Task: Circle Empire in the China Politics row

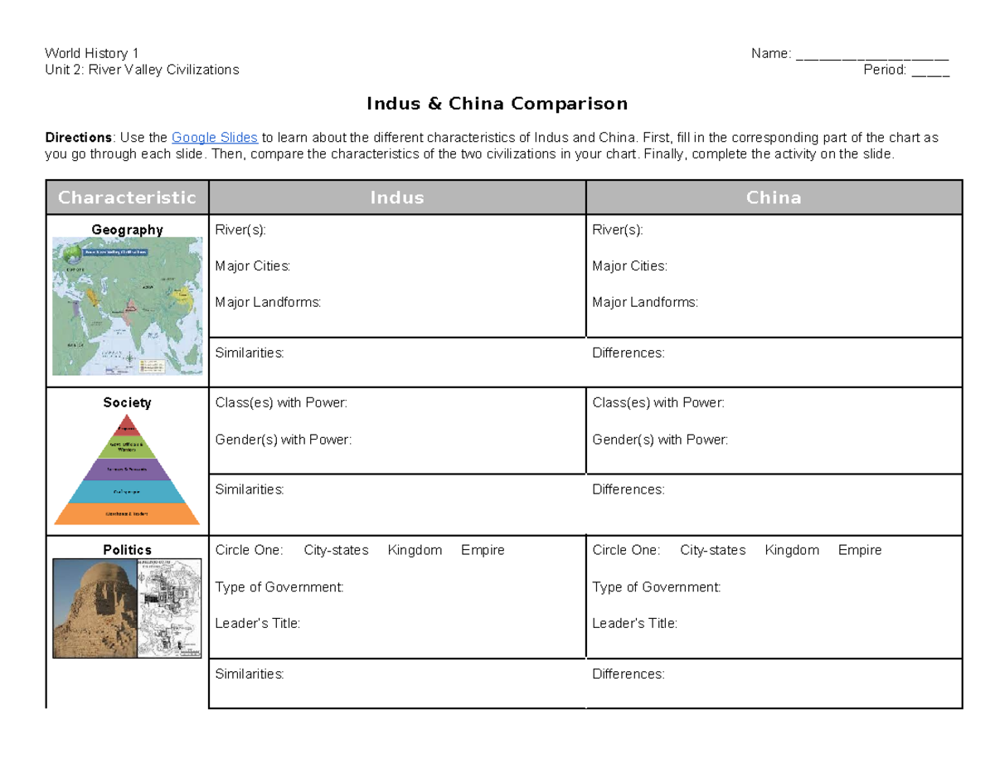Action: [x=860, y=550]
